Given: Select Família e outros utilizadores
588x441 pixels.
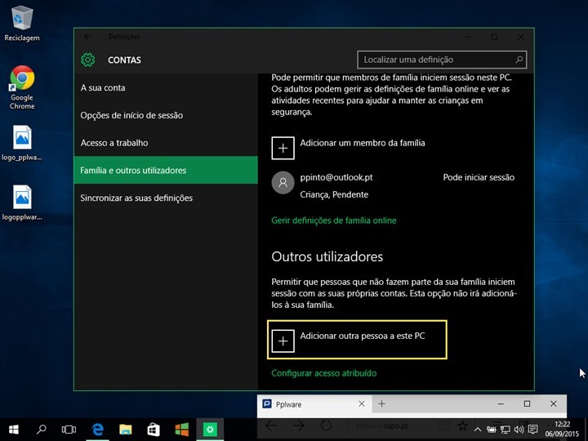Looking at the screenshot, I should click(166, 170).
